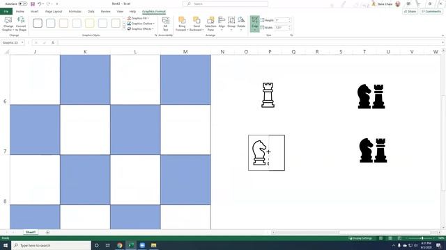Screen dimensions: 446x250
Task: Select column M header
Action: 185,51
